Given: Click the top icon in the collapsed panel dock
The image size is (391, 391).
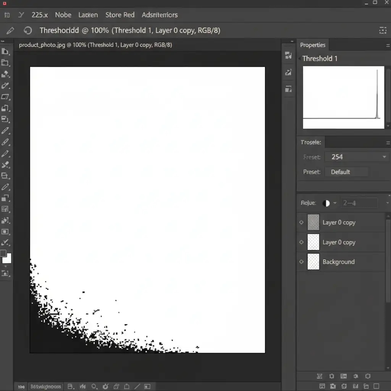Looking at the screenshot, I should (289, 56).
